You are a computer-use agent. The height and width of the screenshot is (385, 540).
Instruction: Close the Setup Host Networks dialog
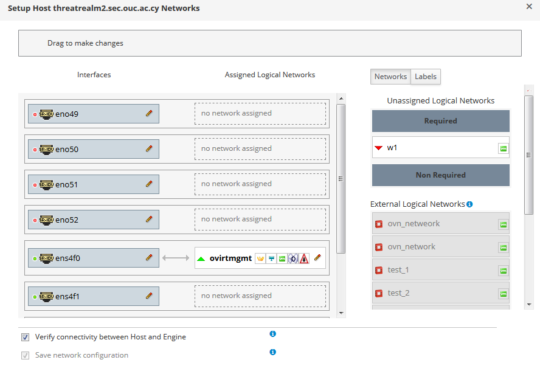[x=528, y=6]
